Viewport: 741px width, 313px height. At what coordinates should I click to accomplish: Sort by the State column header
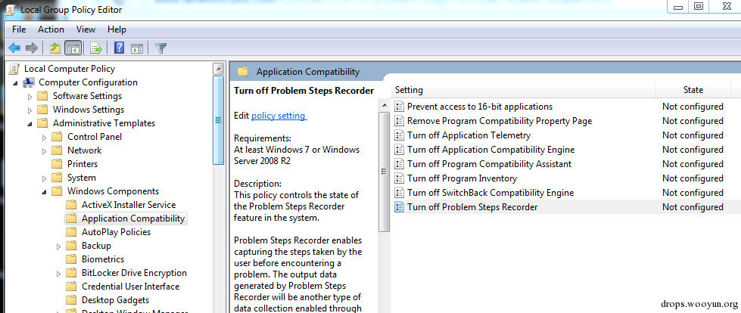[693, 90]
